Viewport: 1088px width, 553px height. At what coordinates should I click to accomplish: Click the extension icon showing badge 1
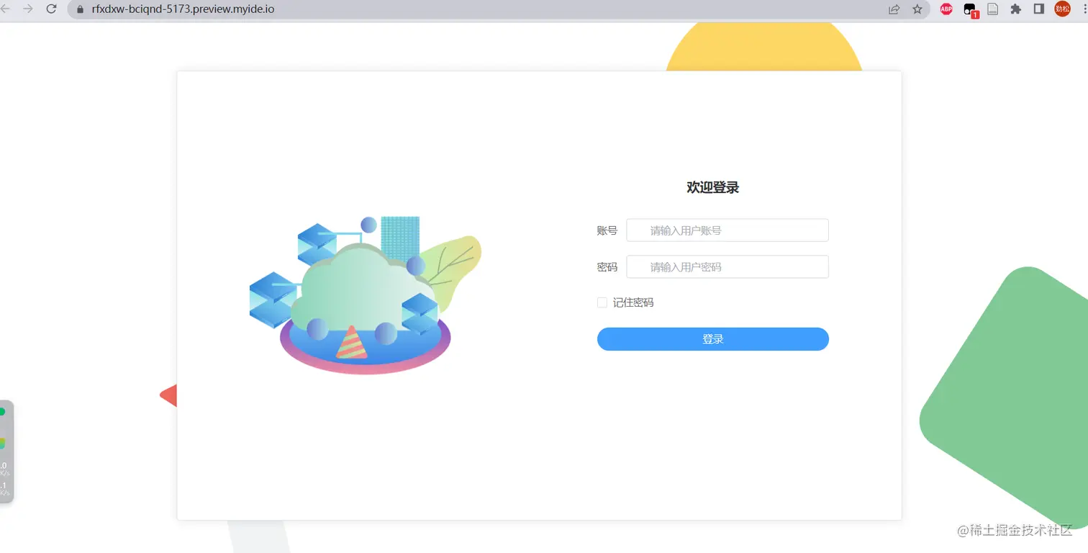click(969, 9)
